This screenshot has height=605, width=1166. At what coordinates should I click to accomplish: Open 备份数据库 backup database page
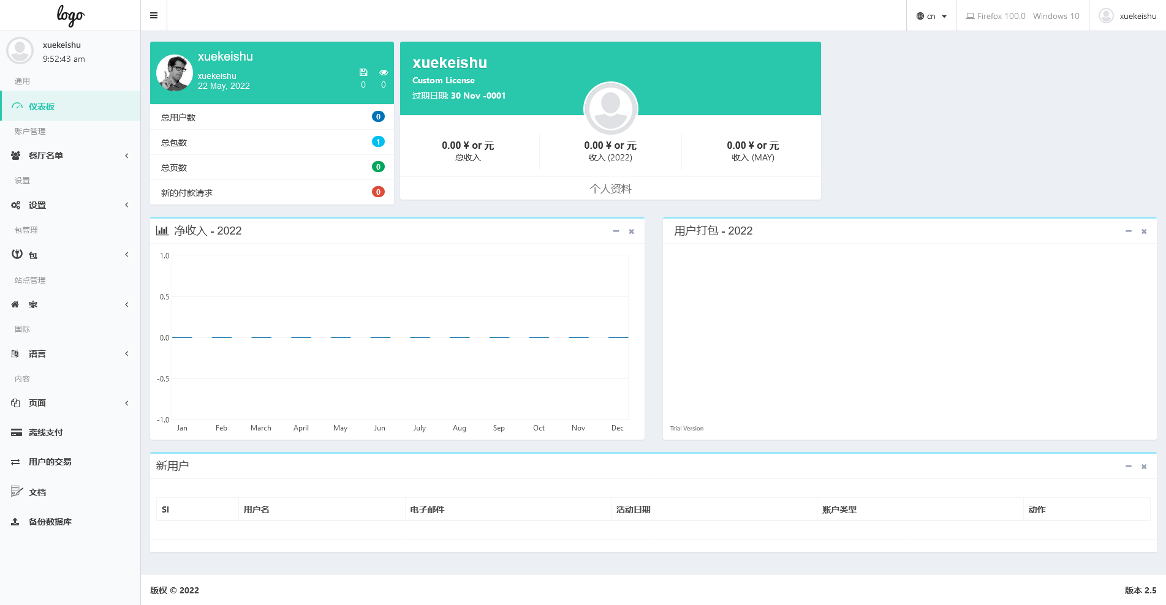point(50,522)
